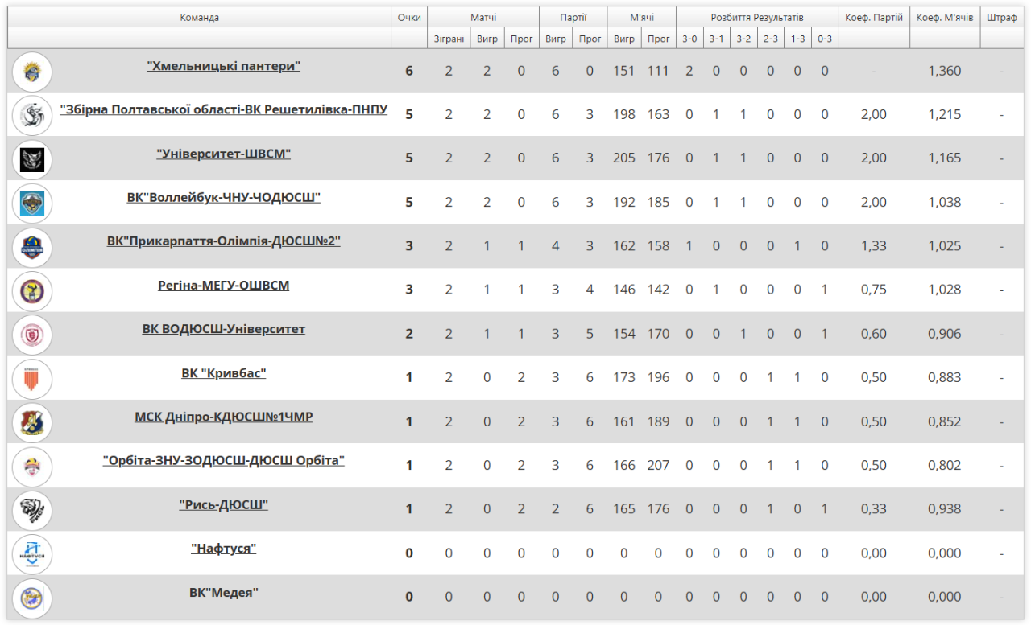Open Збірна Полтавської області team link
This screenshot has height=625, width=1031.
click(224, 109)
